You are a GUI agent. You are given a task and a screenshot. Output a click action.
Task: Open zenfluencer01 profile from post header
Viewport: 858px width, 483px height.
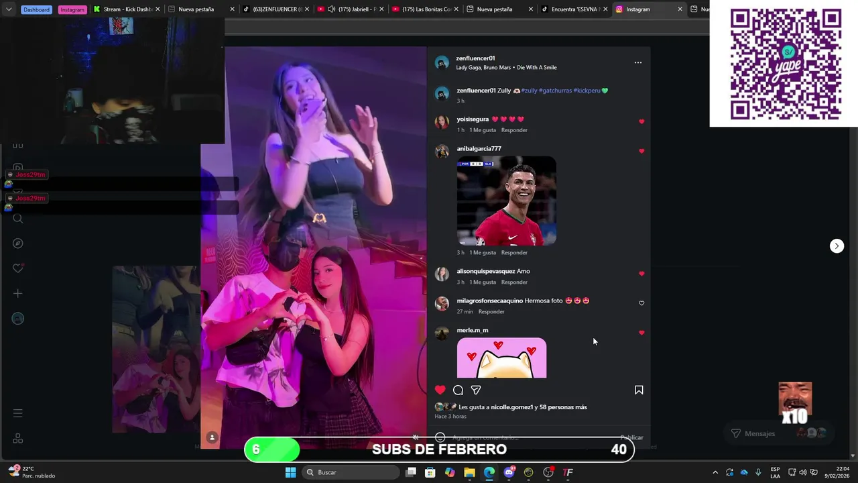coord(475,58)
